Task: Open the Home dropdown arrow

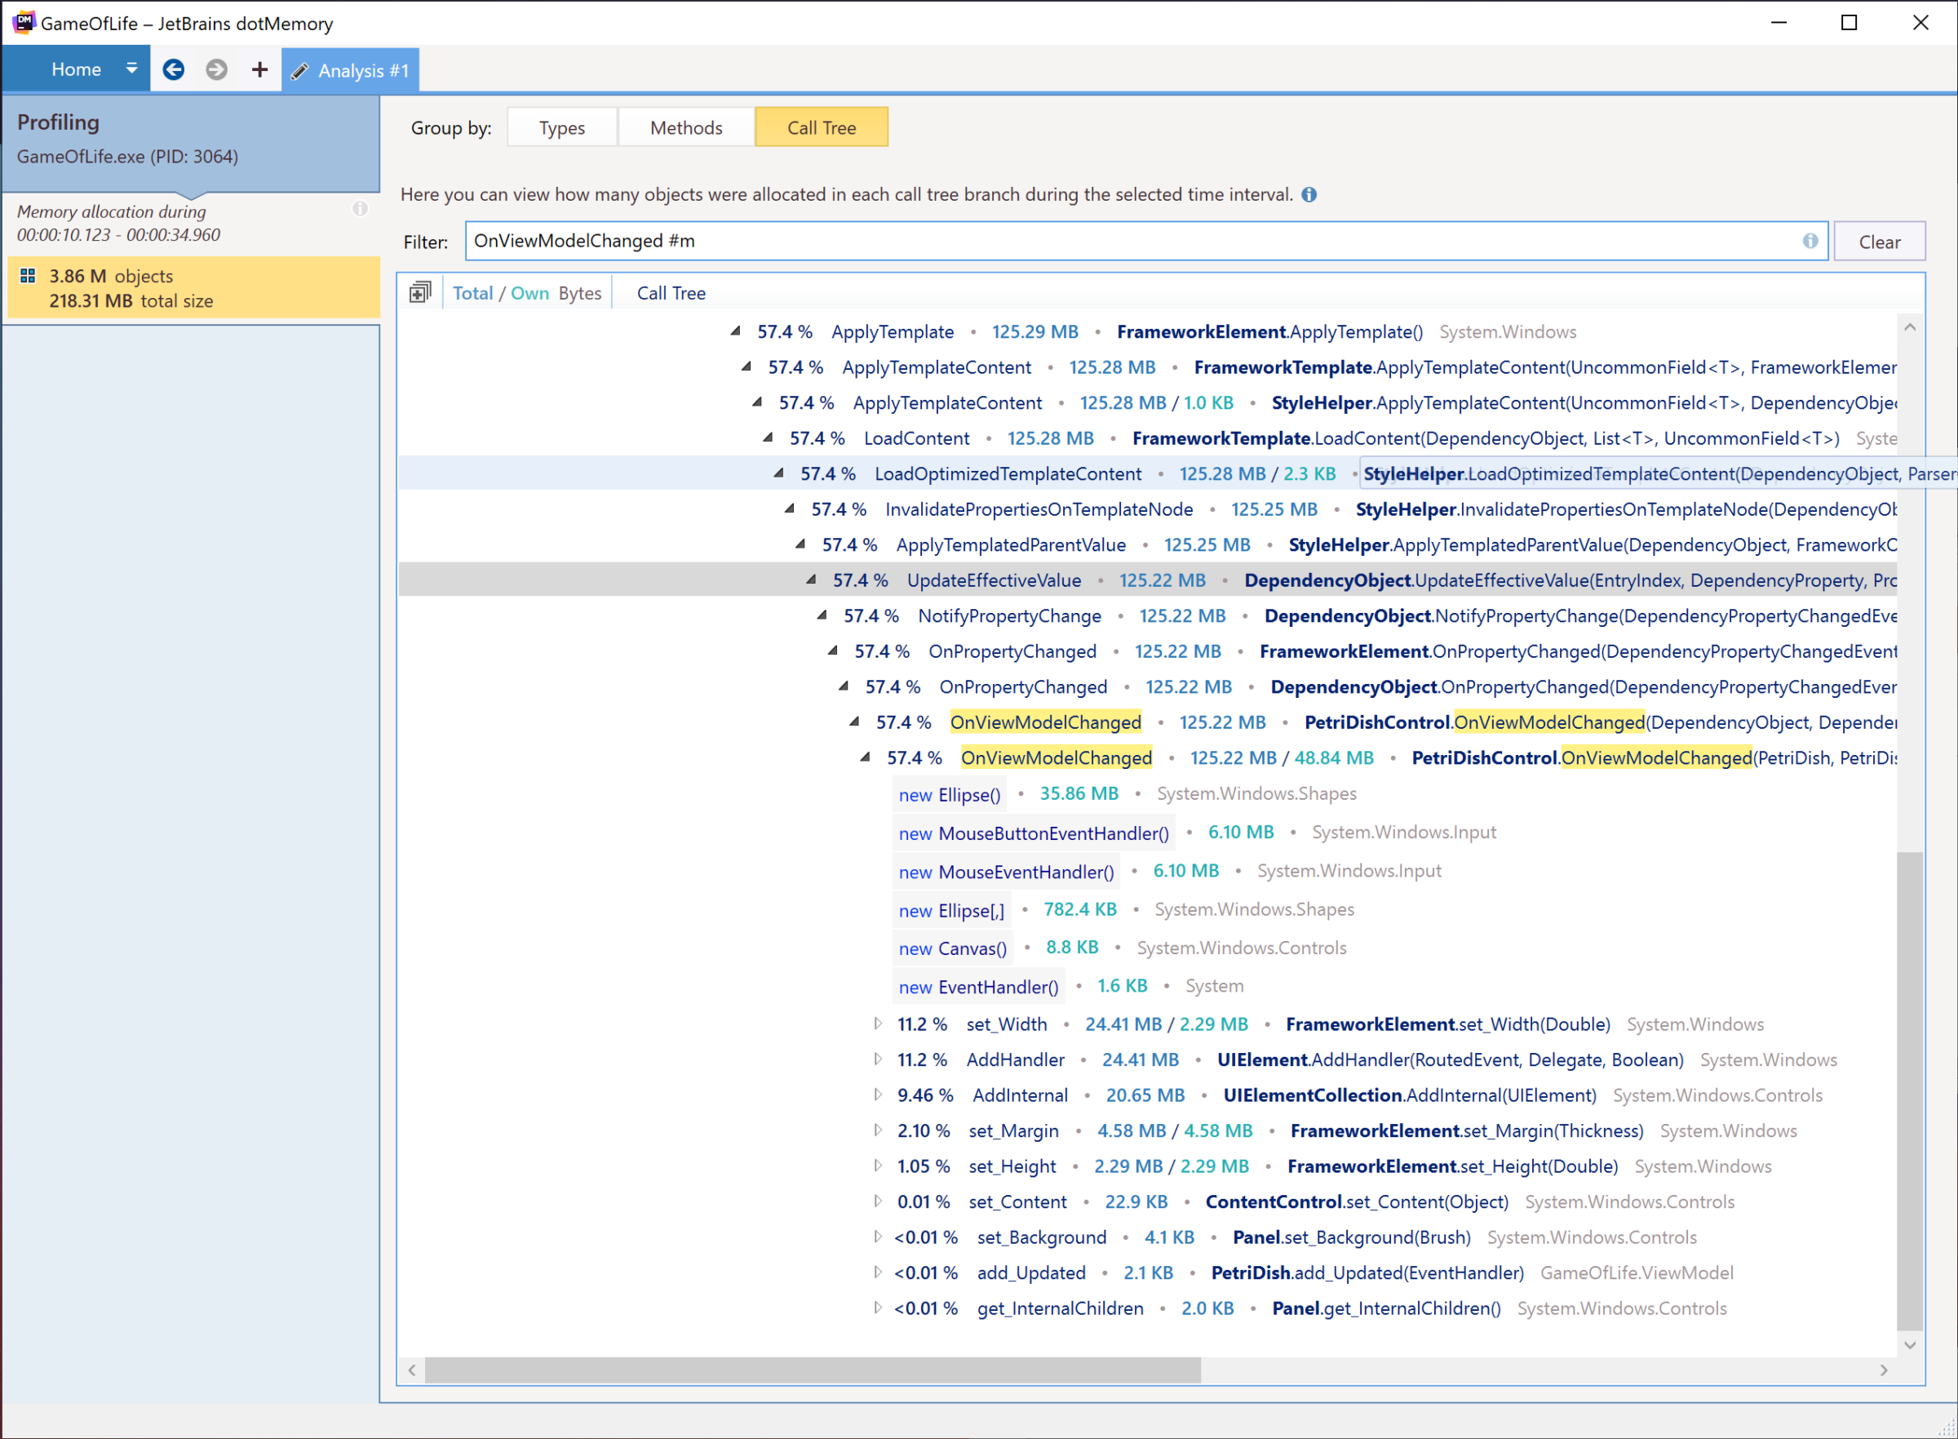Action: (131, 69)
